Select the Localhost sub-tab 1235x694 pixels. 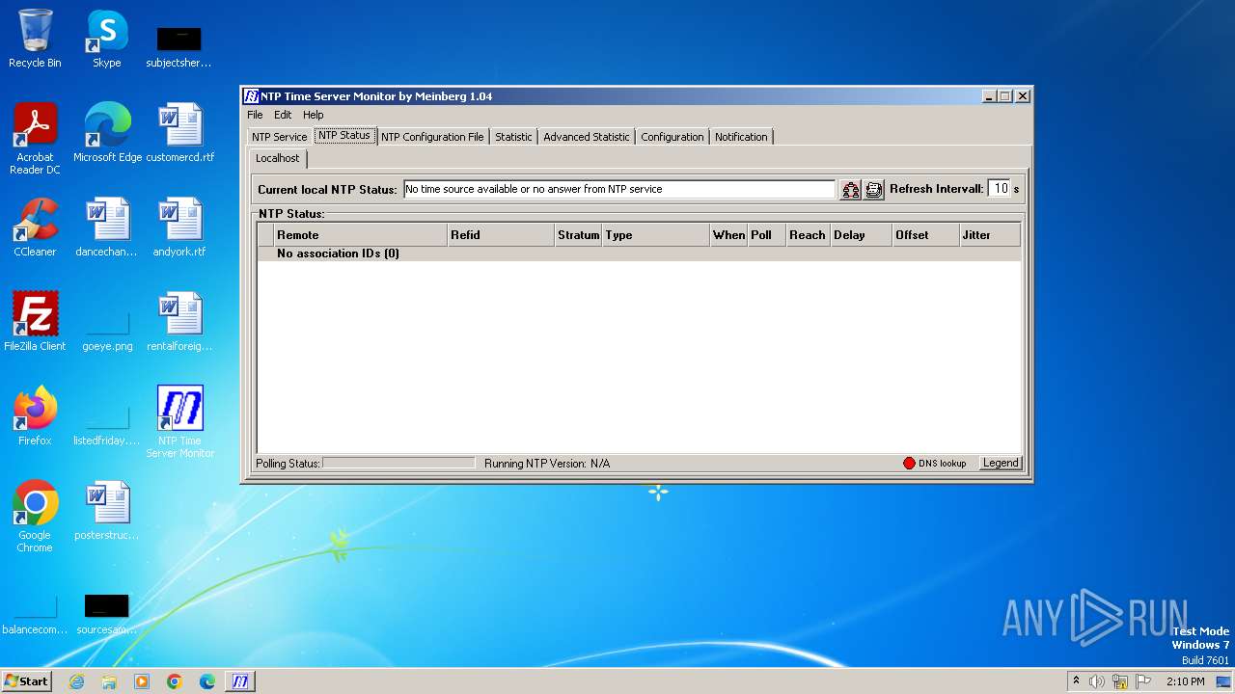click(x=278, y=158)
